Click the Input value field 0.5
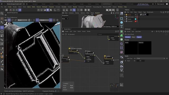 (x=140, y=61)
